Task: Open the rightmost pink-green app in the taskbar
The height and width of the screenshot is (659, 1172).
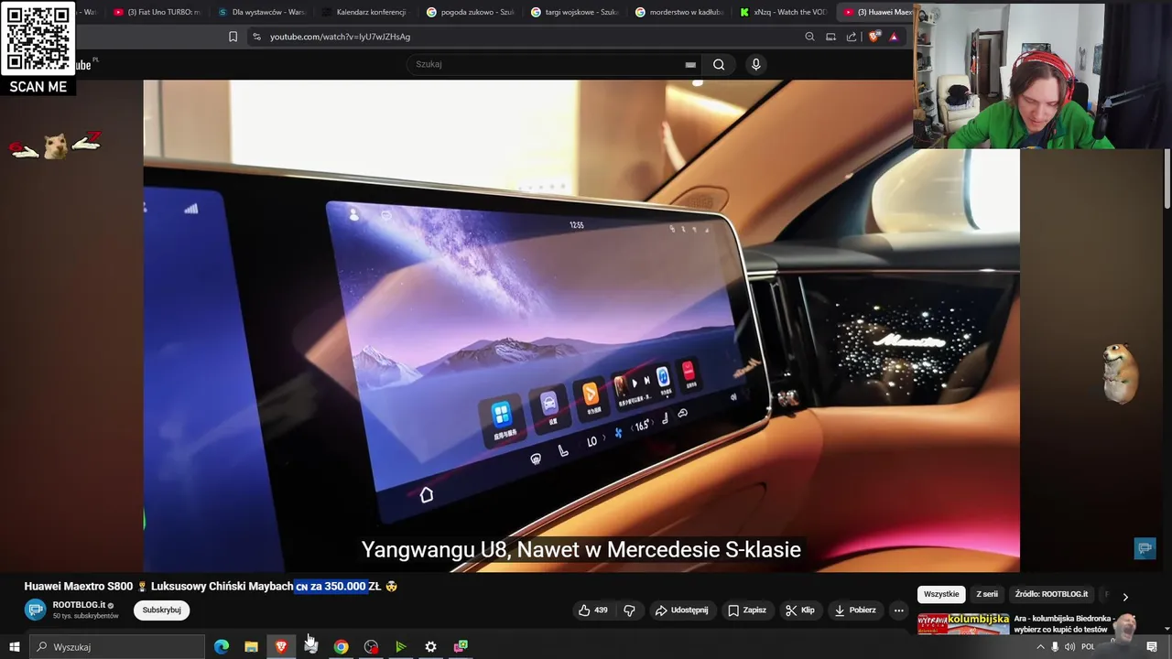Action: pyautogui.click(x=461, y=647)
